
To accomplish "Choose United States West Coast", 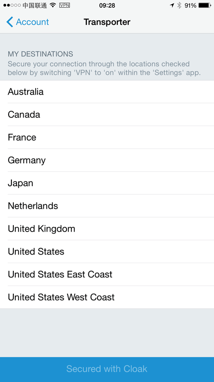I will pos(107,297).
